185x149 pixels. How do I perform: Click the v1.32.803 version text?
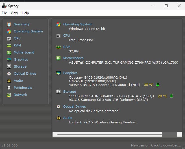coord(9,145)
